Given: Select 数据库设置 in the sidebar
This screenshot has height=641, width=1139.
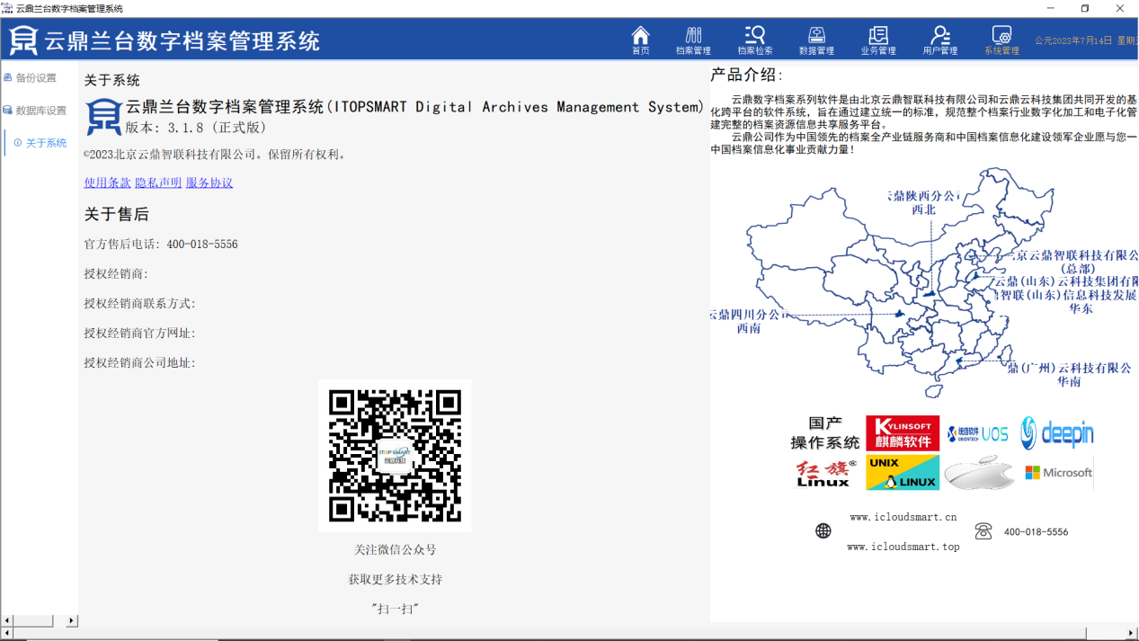Looking at the screenshot, I should [40, 111].
